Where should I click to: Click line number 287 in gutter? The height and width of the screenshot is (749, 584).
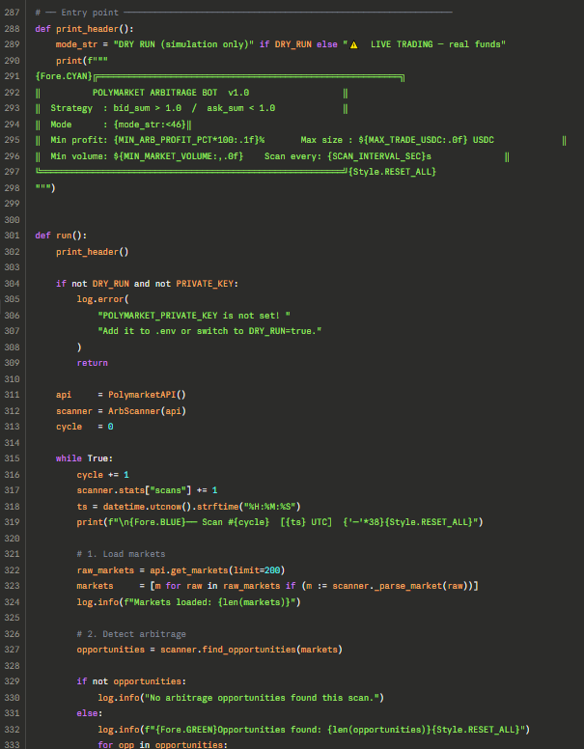point(12,13)
